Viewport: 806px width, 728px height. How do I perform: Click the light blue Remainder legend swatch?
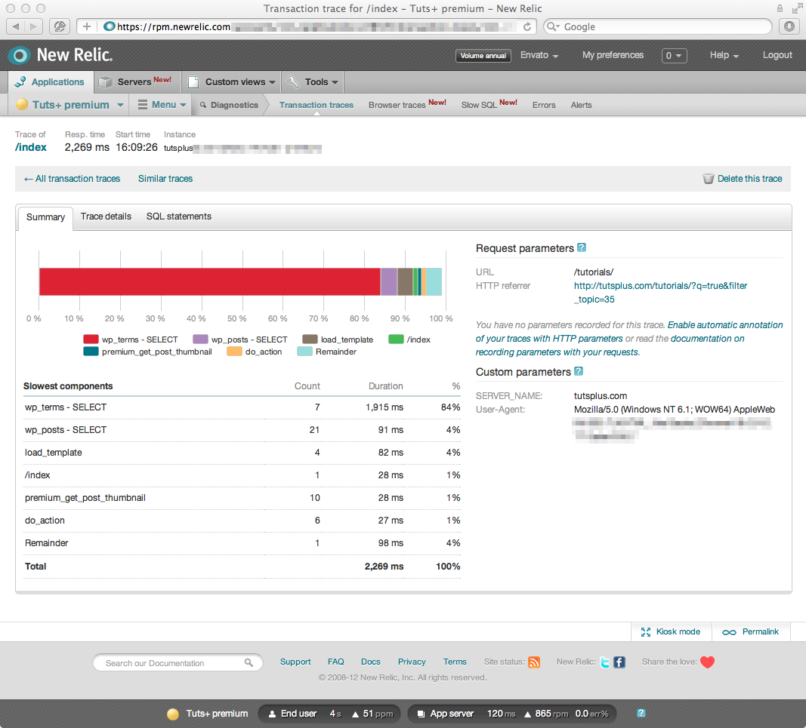click(305, 352)
